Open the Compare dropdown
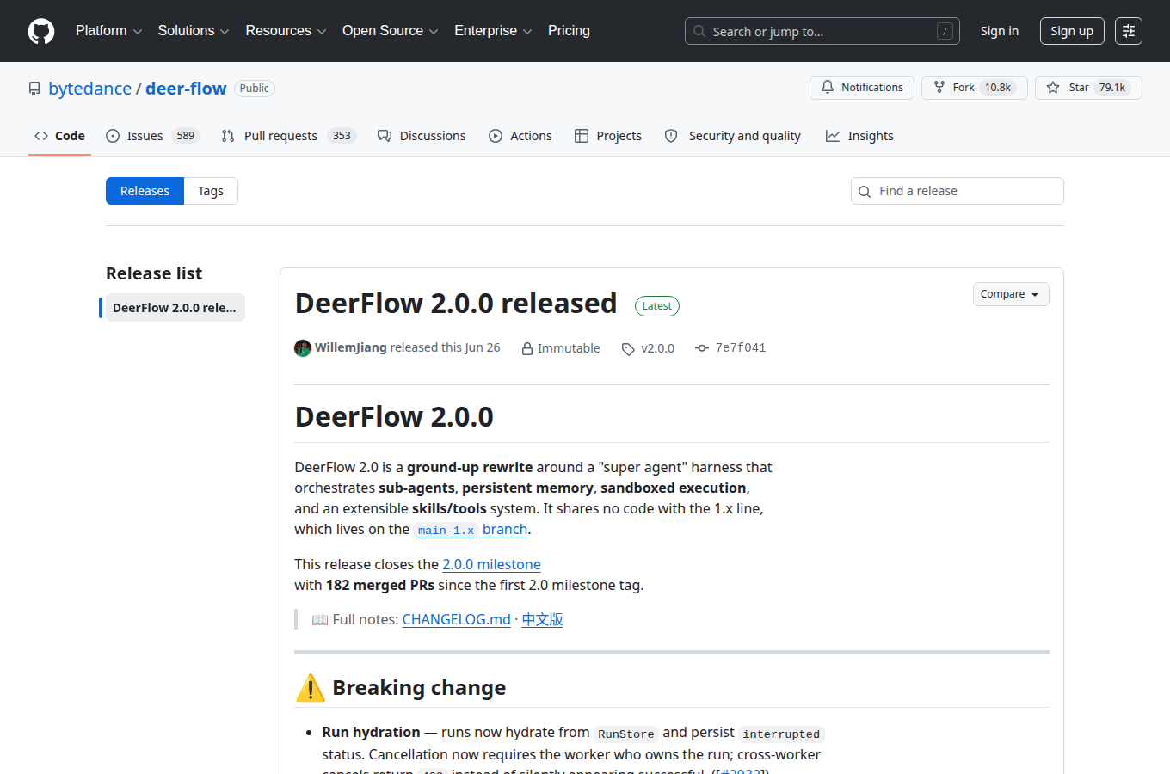The image size is (1170, 774). click(1011, 294)
